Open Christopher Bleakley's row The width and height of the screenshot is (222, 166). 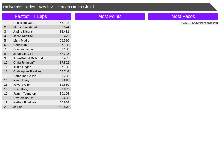(27, 71)
